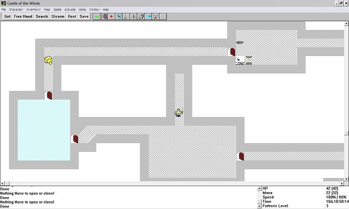
Task: Click the Get button
Action: click(x=7, y=16)
